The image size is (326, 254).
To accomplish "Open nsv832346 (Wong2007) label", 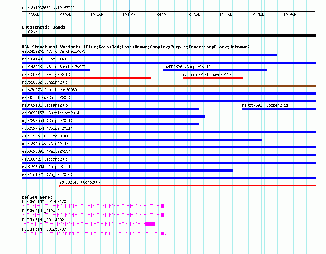I will [x=81, y=182].
